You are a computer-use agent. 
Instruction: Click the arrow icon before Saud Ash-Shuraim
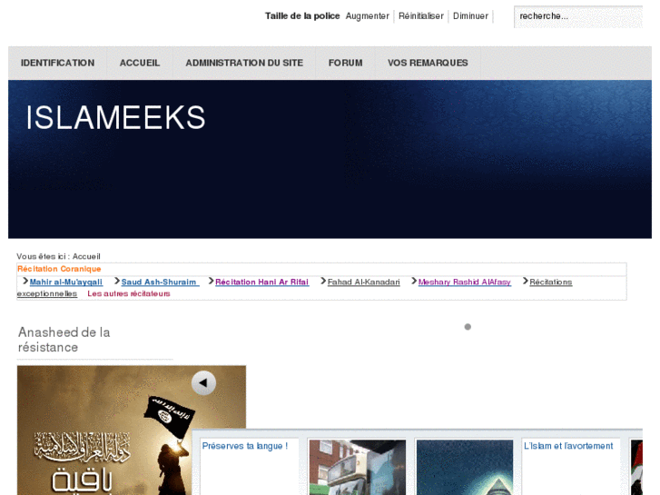point(117,281)
